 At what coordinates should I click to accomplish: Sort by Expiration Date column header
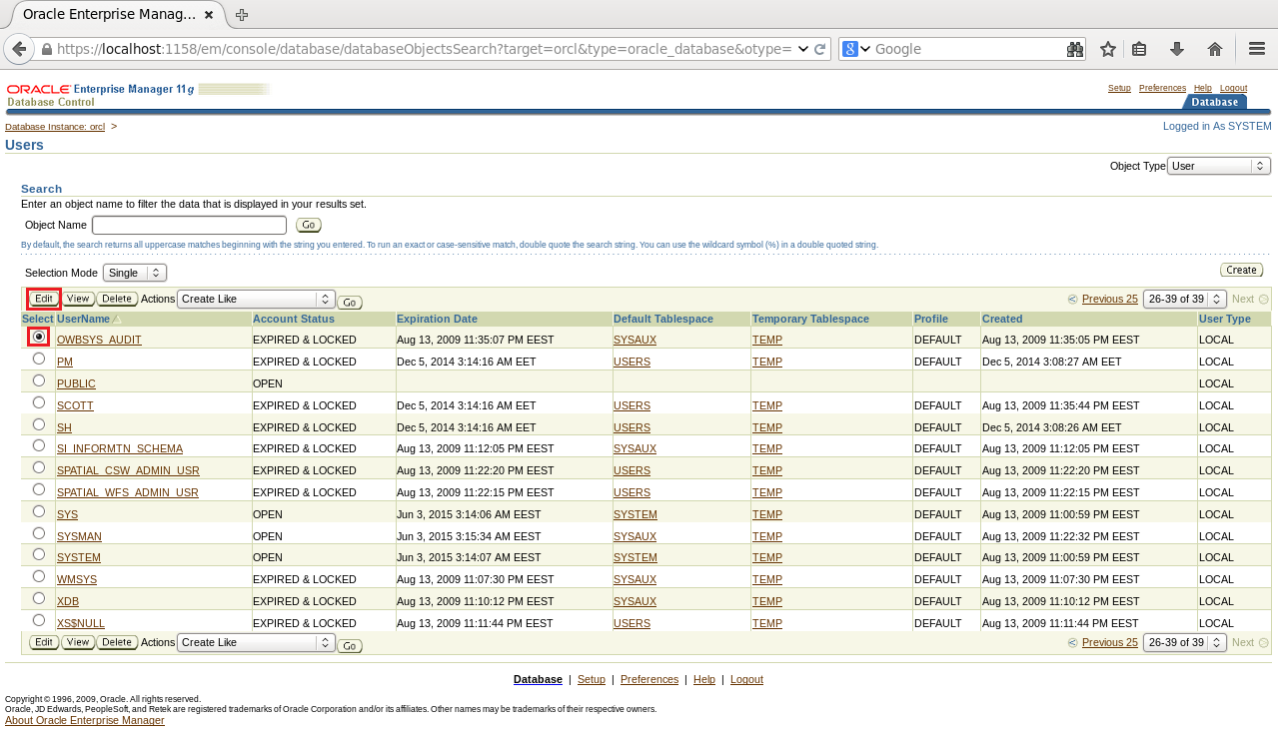tap(437, 319)
